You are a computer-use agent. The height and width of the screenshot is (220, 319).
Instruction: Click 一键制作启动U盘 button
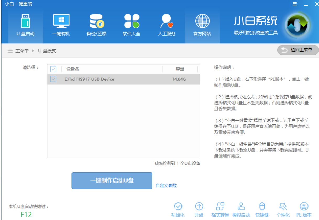click(112, 181)
